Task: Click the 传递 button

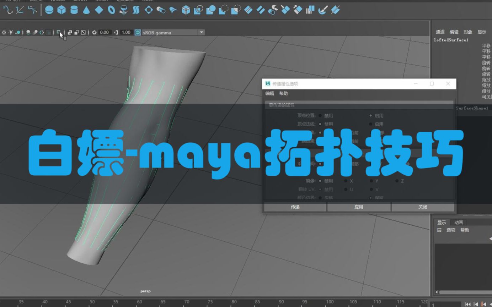Action: point(295,207)
